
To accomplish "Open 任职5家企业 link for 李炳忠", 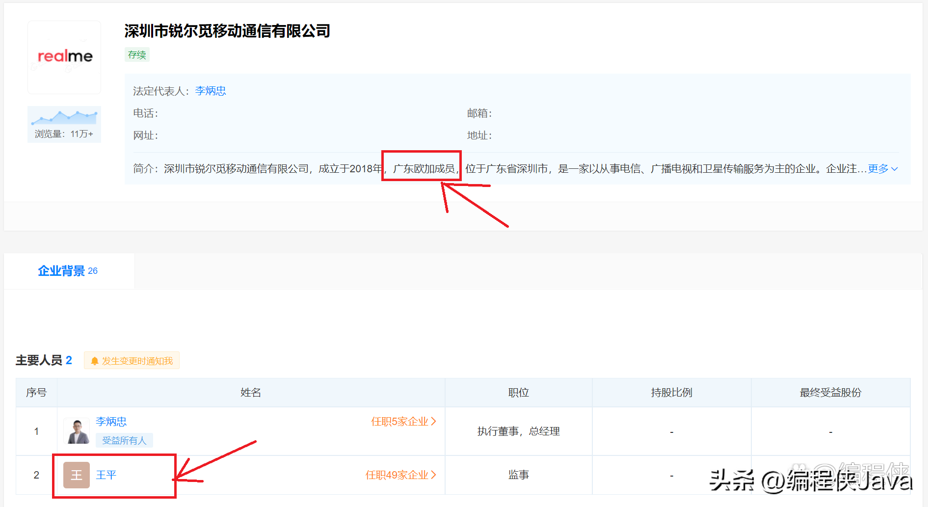I will point(403,422).
